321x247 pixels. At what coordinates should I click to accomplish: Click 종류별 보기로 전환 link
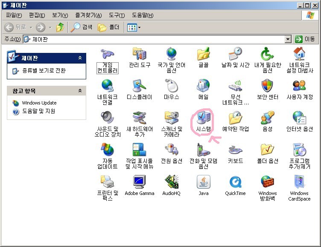(44, 70)
